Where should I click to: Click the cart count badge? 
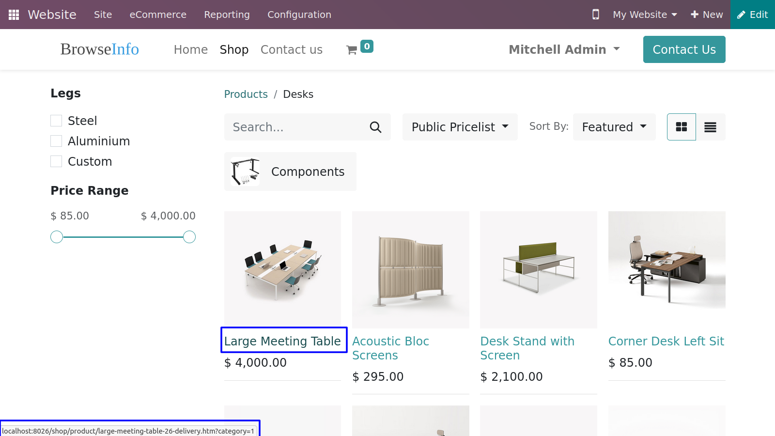(367, 46)
